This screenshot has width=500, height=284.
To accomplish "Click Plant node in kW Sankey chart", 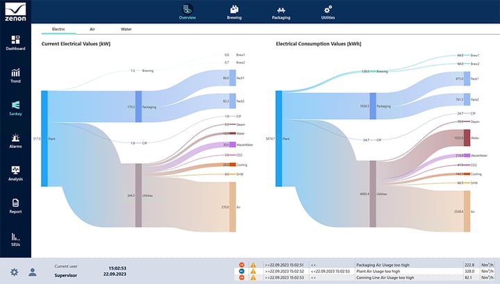I will tap(44, 139).
